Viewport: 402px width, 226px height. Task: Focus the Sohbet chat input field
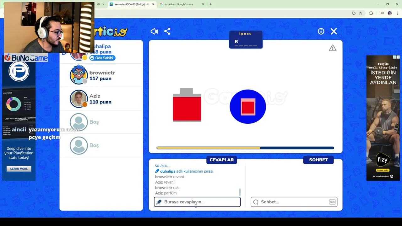click(294, 202)
